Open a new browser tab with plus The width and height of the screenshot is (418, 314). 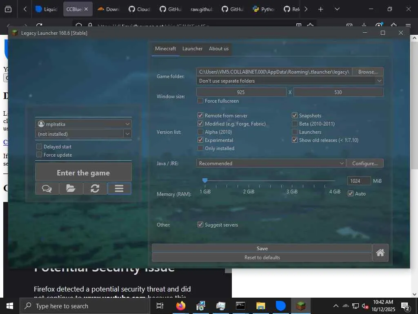click(x=321, y=9)
